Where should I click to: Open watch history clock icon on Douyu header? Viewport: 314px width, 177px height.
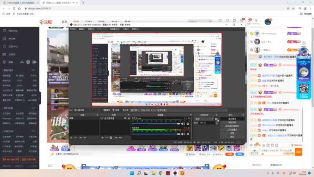[x=220, y=20]
